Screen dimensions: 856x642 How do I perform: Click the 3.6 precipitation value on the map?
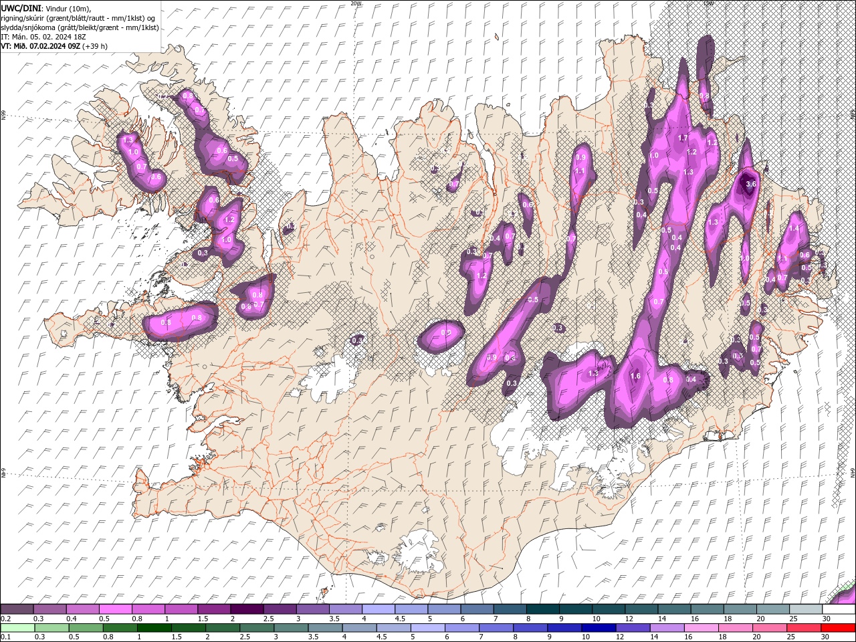coord(750,184)
